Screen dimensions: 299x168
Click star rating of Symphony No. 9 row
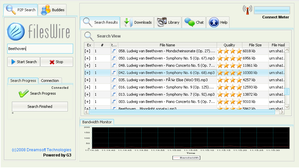[230, 87]
